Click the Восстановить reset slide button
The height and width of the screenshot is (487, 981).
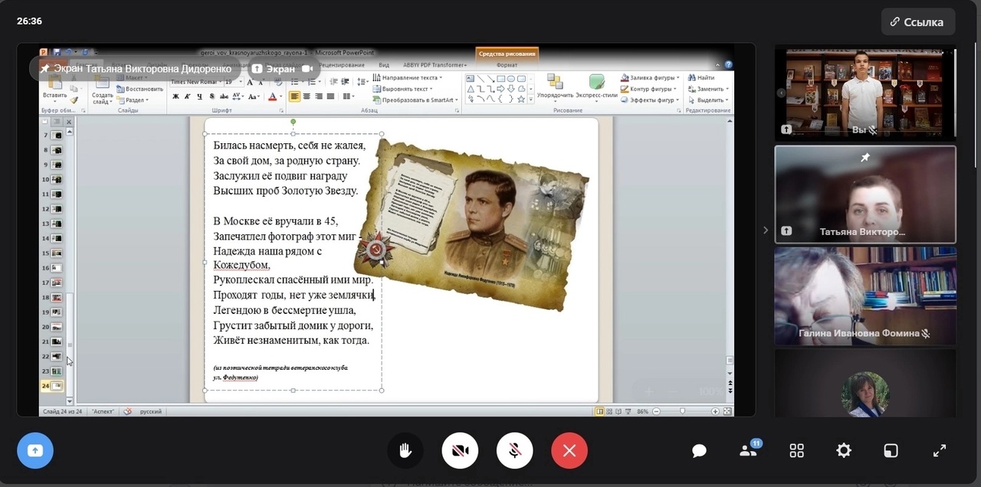click(x=139, y=89)
